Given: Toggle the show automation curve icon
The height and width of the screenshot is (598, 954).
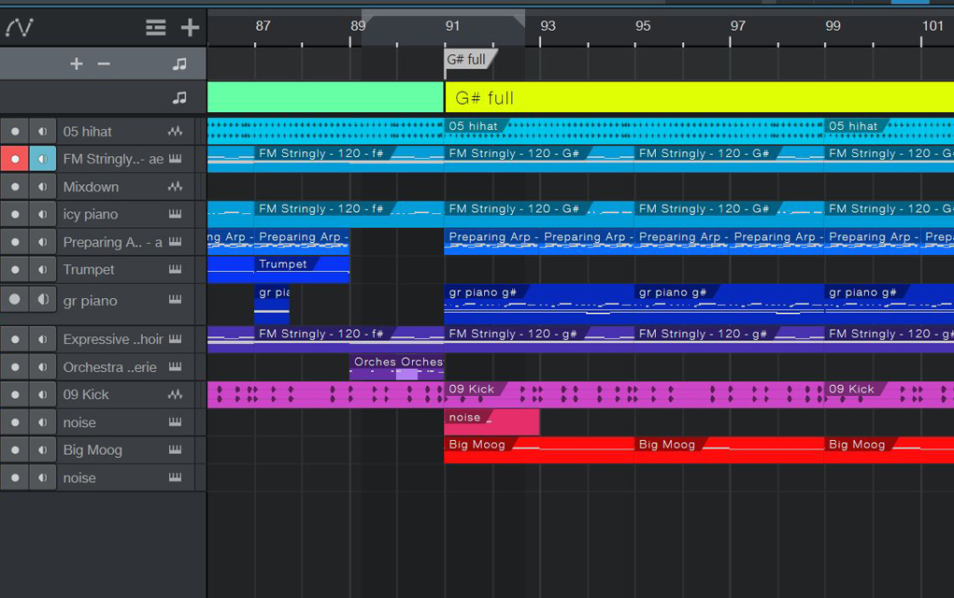Looking at the screenshot, I should [20, 28].
